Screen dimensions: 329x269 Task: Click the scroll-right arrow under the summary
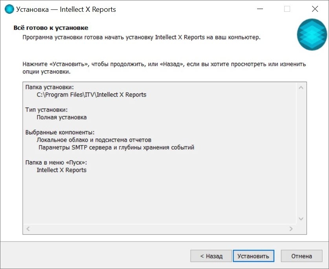291,229
